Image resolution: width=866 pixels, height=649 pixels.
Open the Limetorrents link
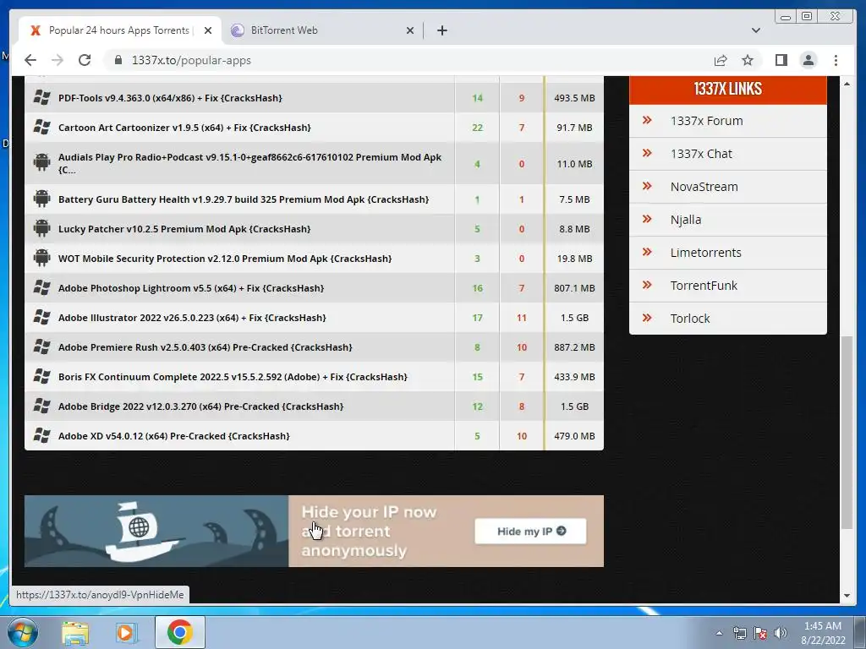pos(705,253)
